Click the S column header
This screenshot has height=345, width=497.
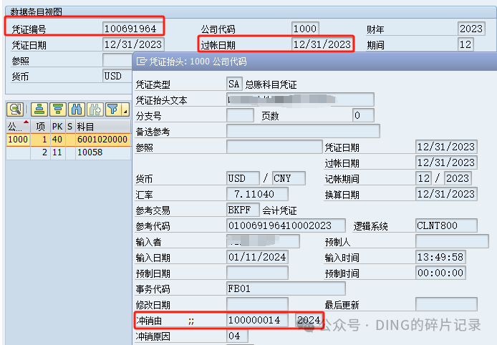(70, 127)
